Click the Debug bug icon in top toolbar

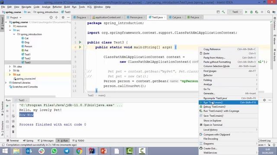[x=251, y=12]
